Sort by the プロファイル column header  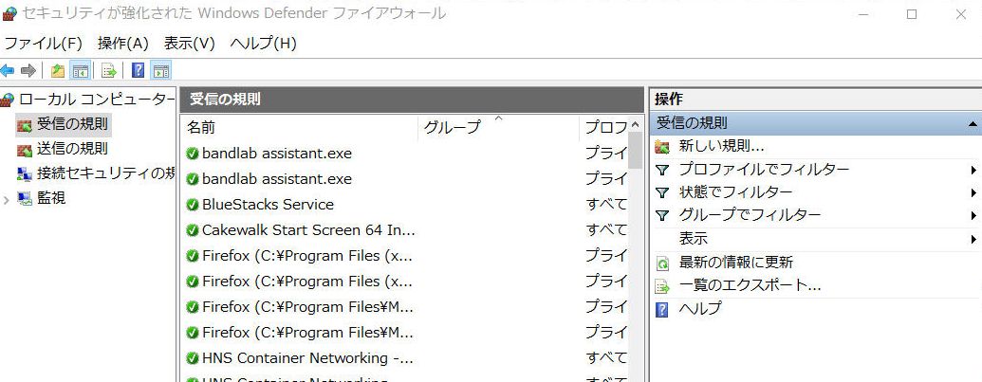(x=604, y=128)
